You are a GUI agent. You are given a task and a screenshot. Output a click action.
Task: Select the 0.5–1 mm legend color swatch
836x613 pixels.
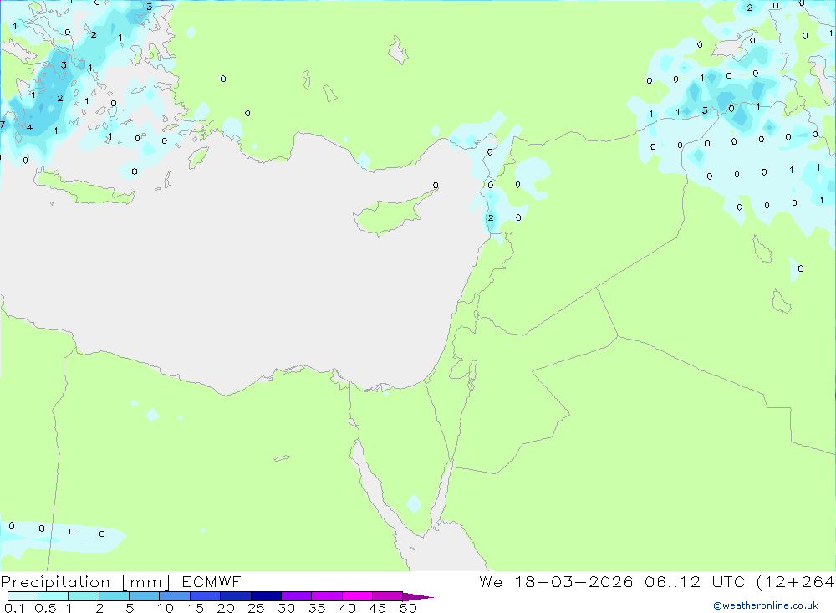click(54, 596)
